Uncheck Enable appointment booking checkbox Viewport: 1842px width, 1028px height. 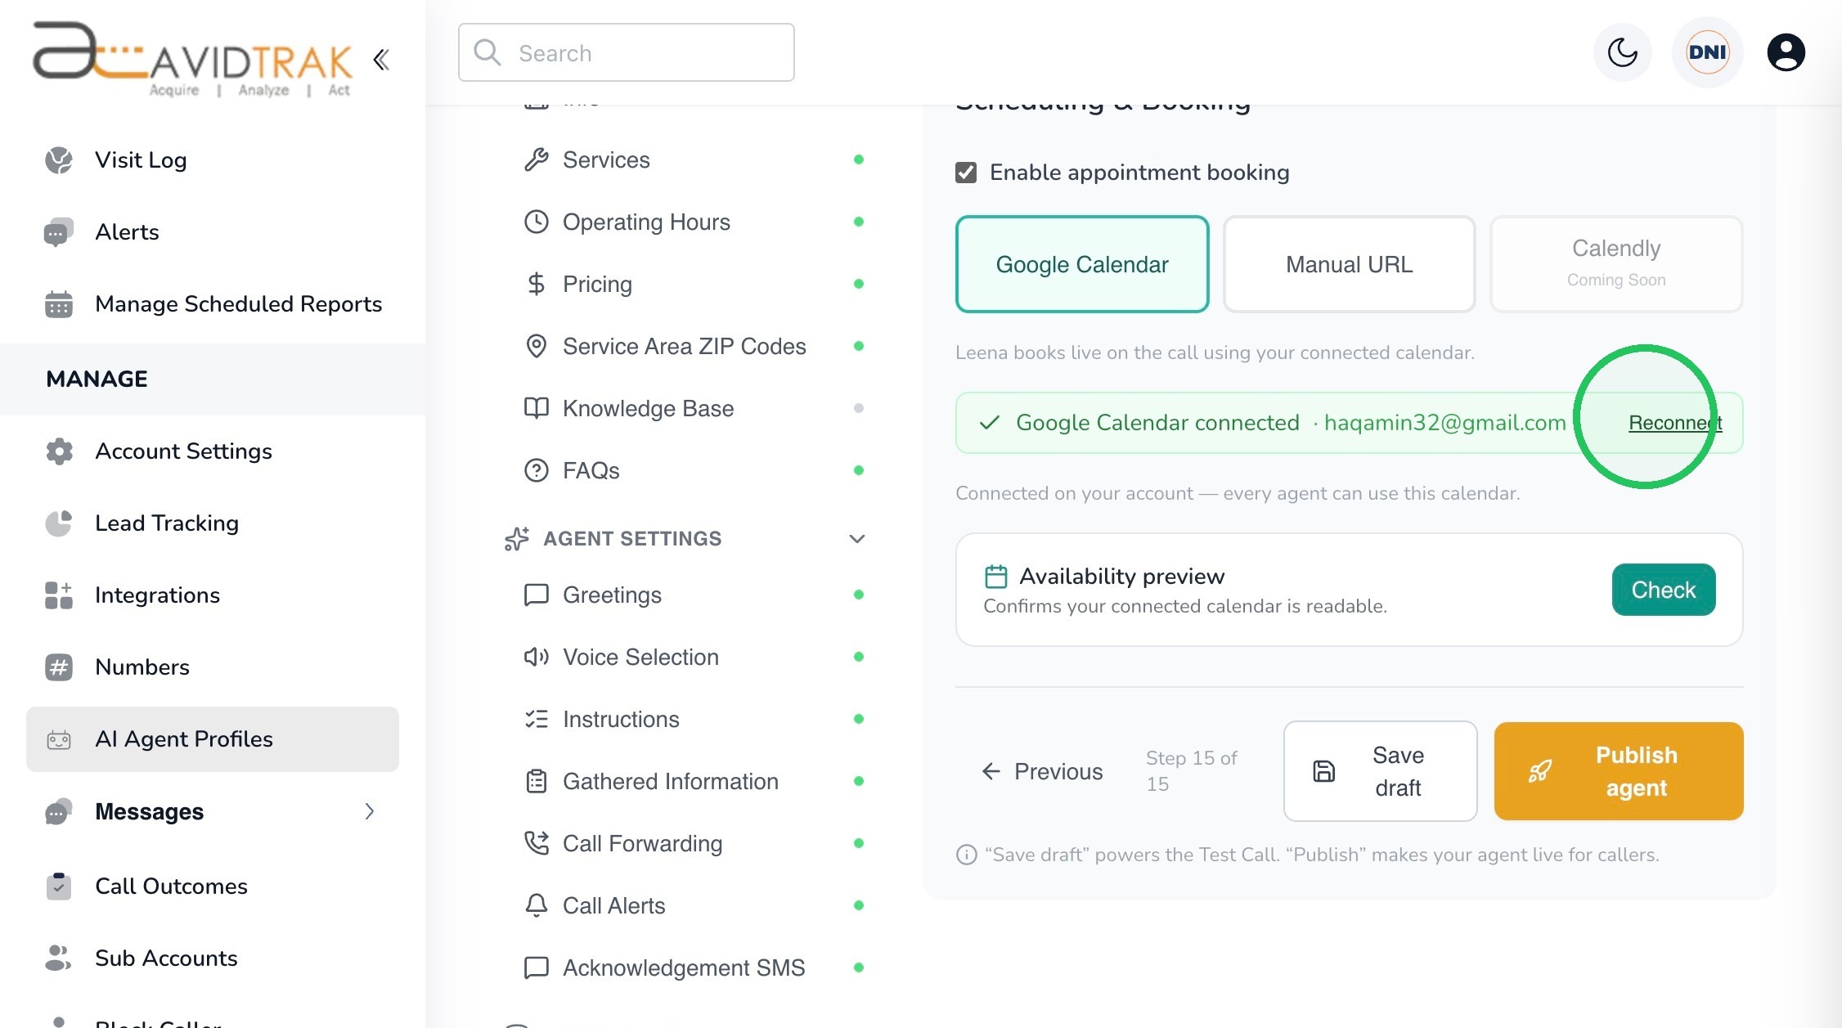click(x=966, y=173)
